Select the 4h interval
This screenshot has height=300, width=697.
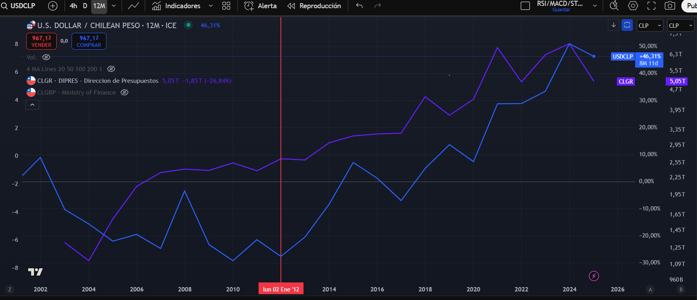click(73, 6)
